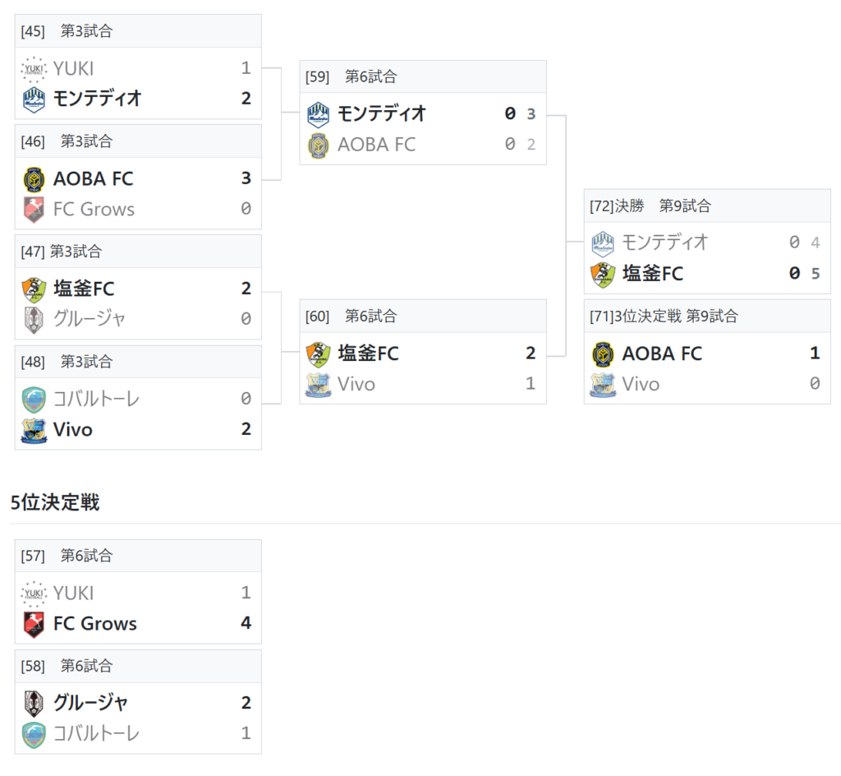Click the グルージャ crest in match 58
This screenshot has height=776, width=841.
click(34, 703)
